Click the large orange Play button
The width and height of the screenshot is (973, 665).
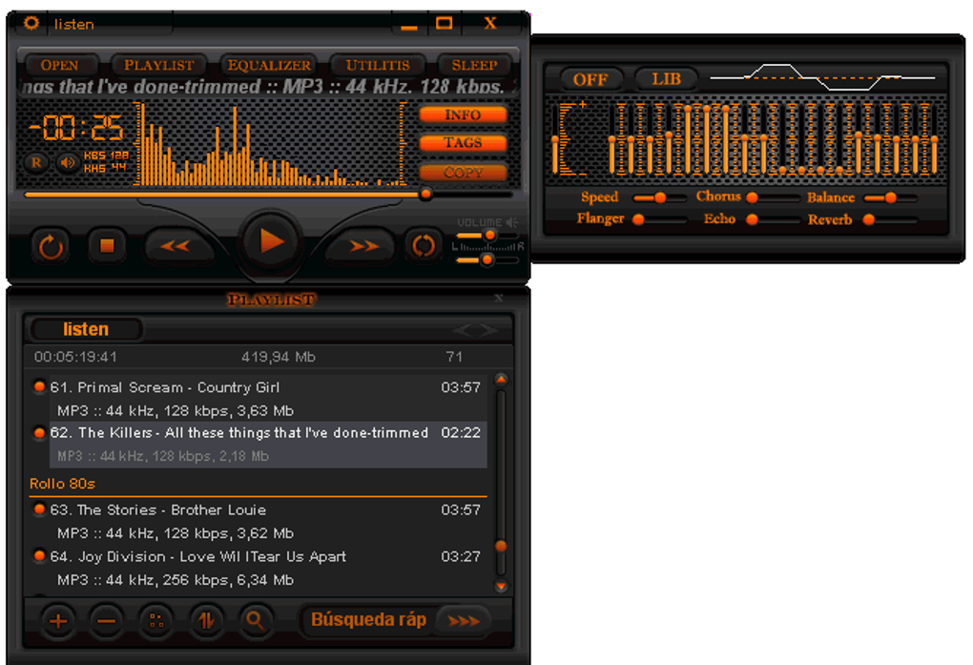point(271,241)
